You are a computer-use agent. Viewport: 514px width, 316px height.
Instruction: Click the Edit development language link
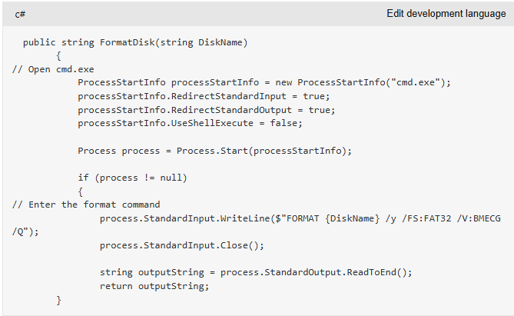click(446, 14)
